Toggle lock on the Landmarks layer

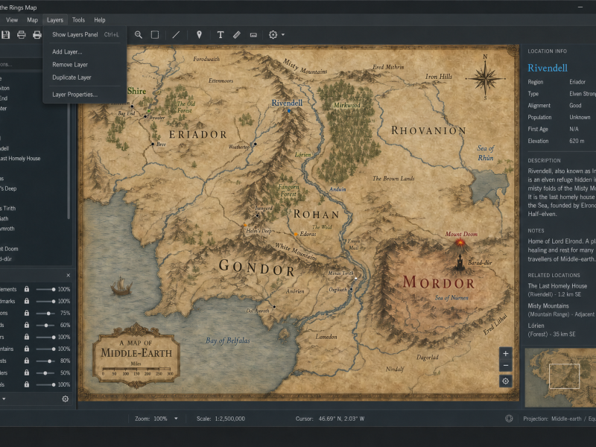pyautogui.click(x=27, y=301)
